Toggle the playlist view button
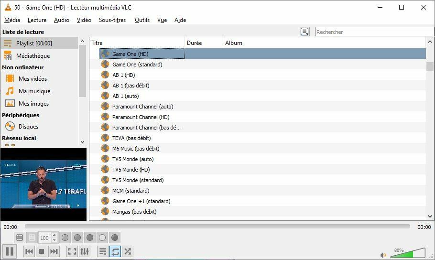435x260 pixels. pos(103,251)
